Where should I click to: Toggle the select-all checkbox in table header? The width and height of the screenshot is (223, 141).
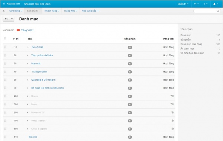click(x=5, y=38)
